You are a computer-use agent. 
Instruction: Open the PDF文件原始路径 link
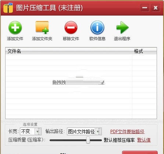pos(127,132)
